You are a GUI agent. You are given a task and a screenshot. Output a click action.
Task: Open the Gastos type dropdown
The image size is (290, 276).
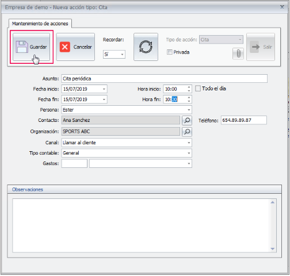click(x=189, y=163)
